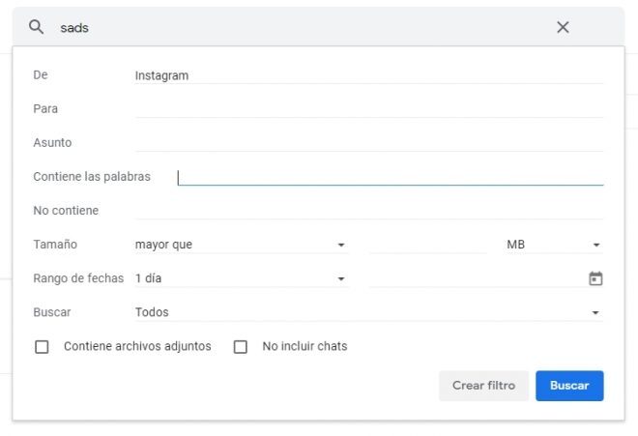Clear the search with the X icon
Screen dimensions: 638x436
[x=563, y=27]
